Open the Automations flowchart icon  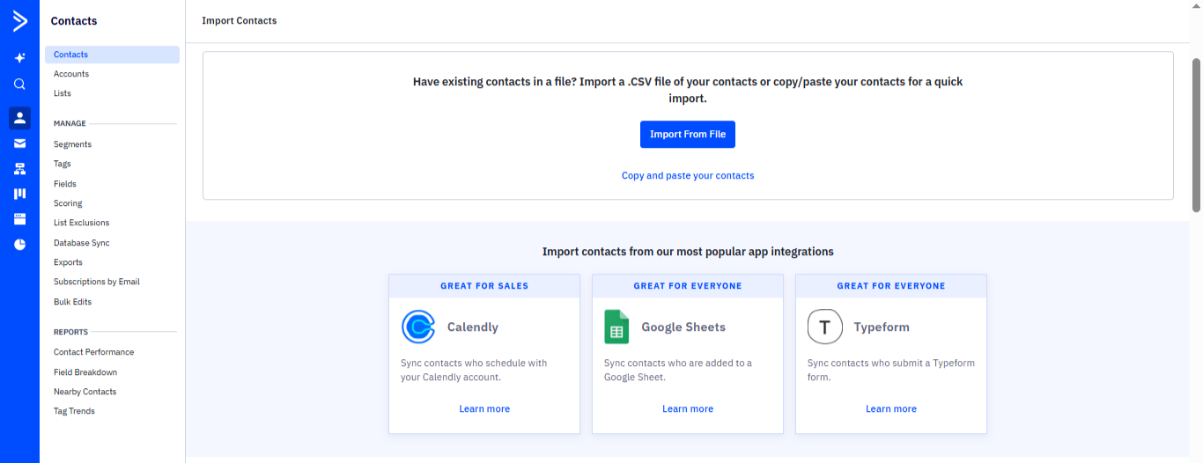click(19, 169)
